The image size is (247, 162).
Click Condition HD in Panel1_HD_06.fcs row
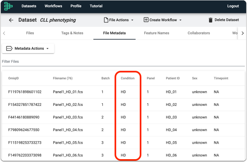(x=123, y=155)
